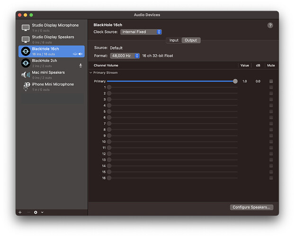Open the help question mark button
Image resolution: width=295 pixels, height=237 pixels.
[x=270, y=25]
